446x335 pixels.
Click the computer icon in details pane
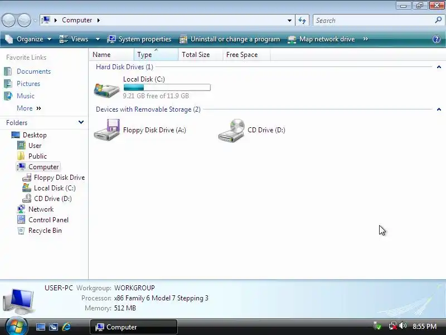tap(18, 301)
